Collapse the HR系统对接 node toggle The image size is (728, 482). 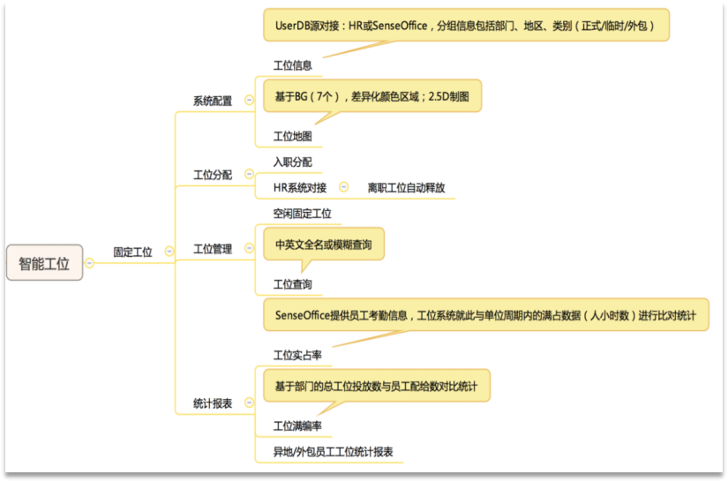[x=343, y=187]
